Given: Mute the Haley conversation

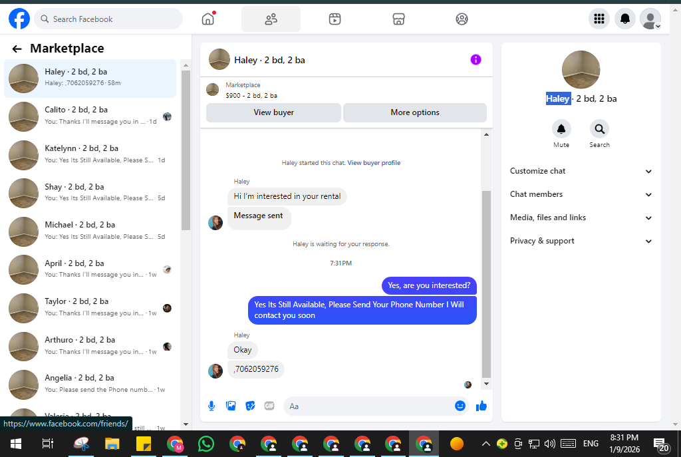Looking at the screenshot, I should click(x=561, y=129).
